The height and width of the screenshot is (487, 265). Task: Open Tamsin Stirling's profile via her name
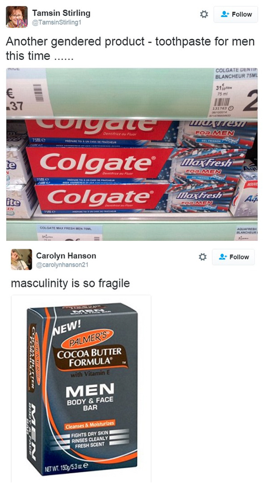click(61, 13)
